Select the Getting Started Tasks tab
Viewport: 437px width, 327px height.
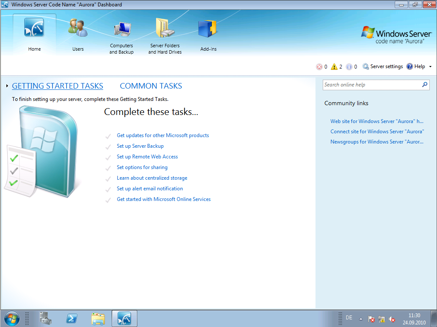58,86
